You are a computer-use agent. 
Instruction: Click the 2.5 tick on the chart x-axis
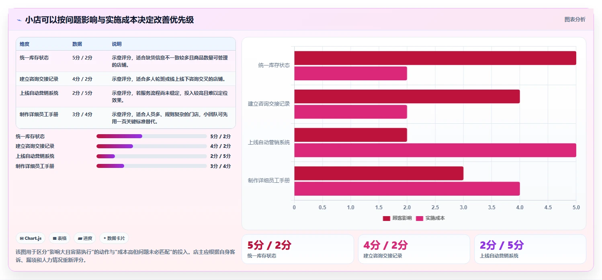click(x=435, y=207)
